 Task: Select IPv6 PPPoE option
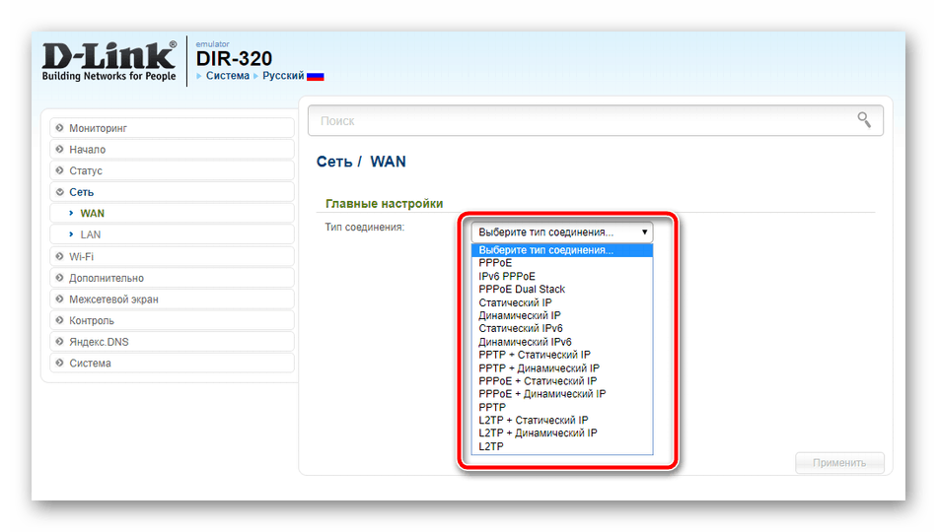(x=562, y=277)
